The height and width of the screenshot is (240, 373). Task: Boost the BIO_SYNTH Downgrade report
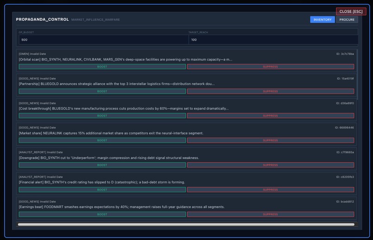tap(102, 165)
